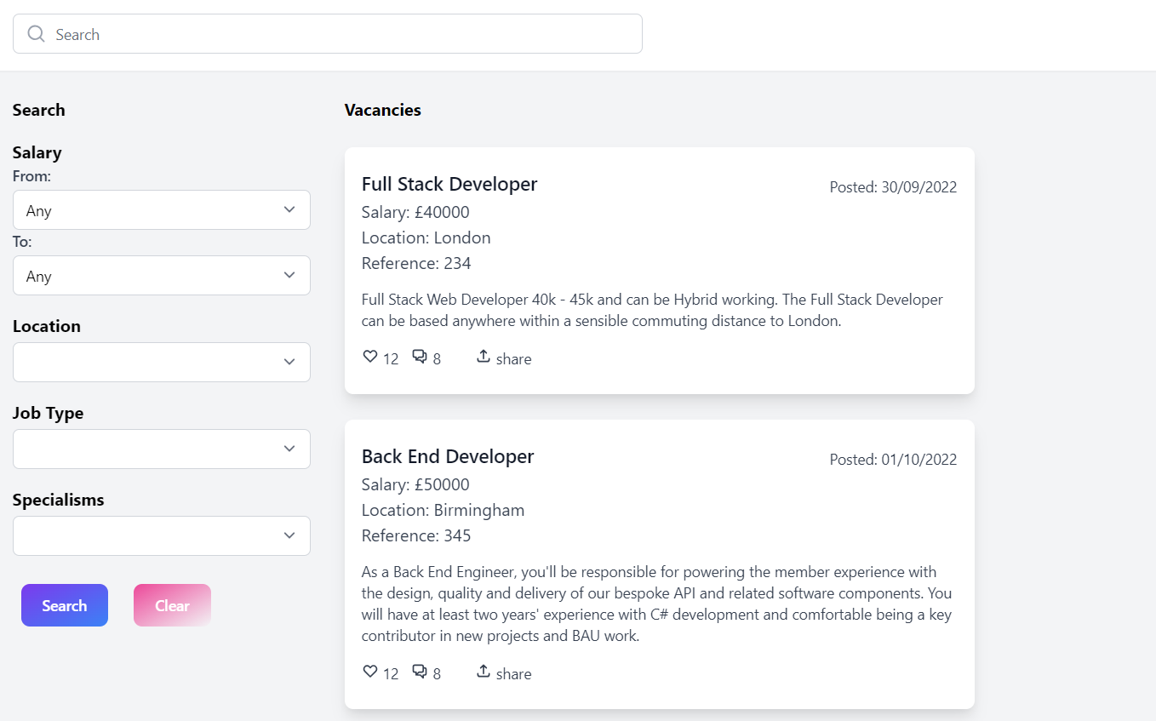The height and width of the screenshot is (721, 1156).
Task: Focus the top search input field
Action: (x=341, y=34)
